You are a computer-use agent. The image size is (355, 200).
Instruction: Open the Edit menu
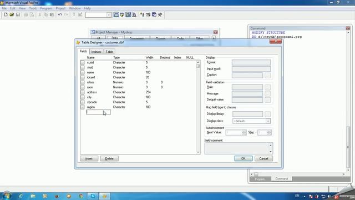click(x=13, y=8)
